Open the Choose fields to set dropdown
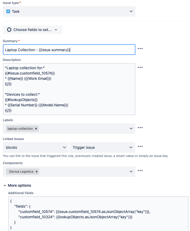190x231 pixels. point(33,30)
